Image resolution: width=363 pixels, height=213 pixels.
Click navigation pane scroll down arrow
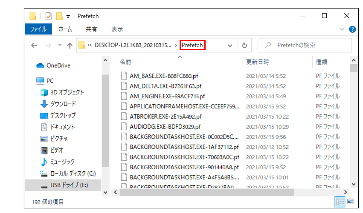(x=105, y=193)
